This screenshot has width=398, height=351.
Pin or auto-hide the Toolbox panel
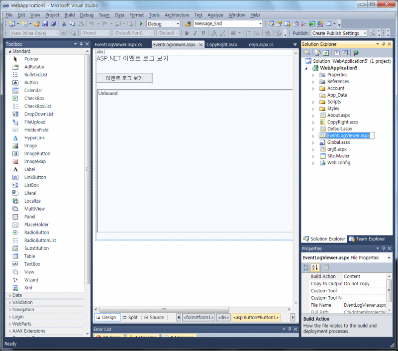click(x=81, y=44)
